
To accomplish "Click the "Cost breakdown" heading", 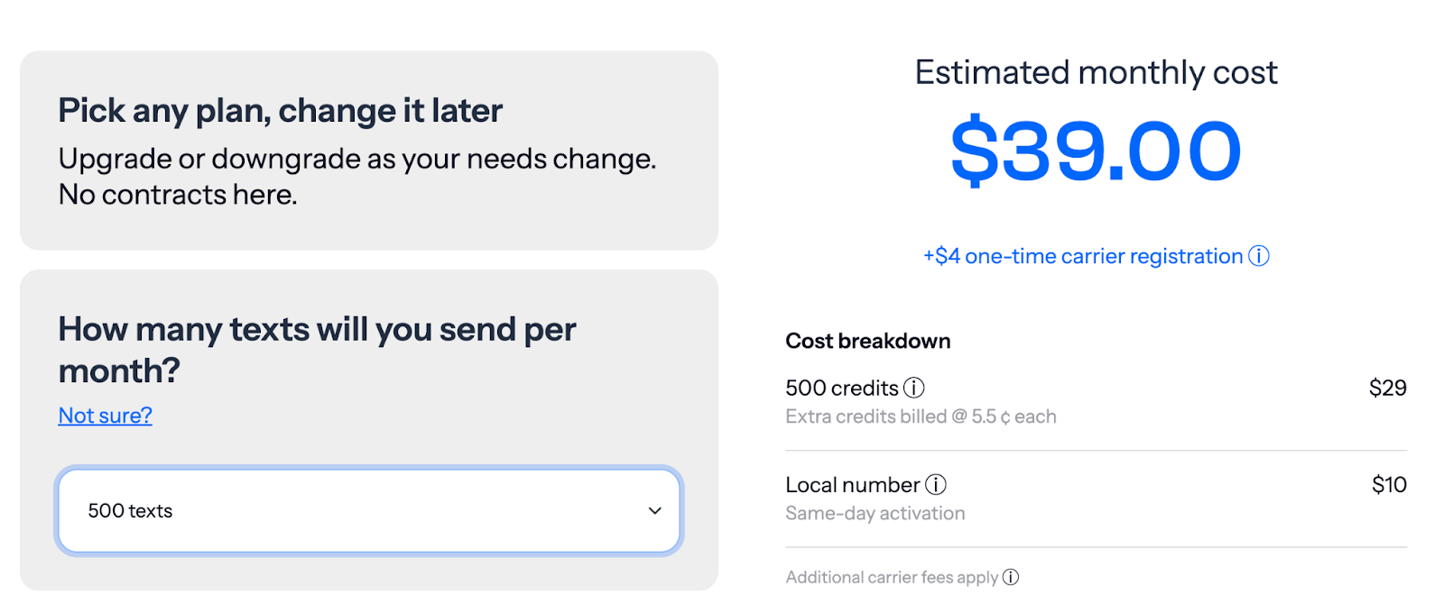I will 867,341.
